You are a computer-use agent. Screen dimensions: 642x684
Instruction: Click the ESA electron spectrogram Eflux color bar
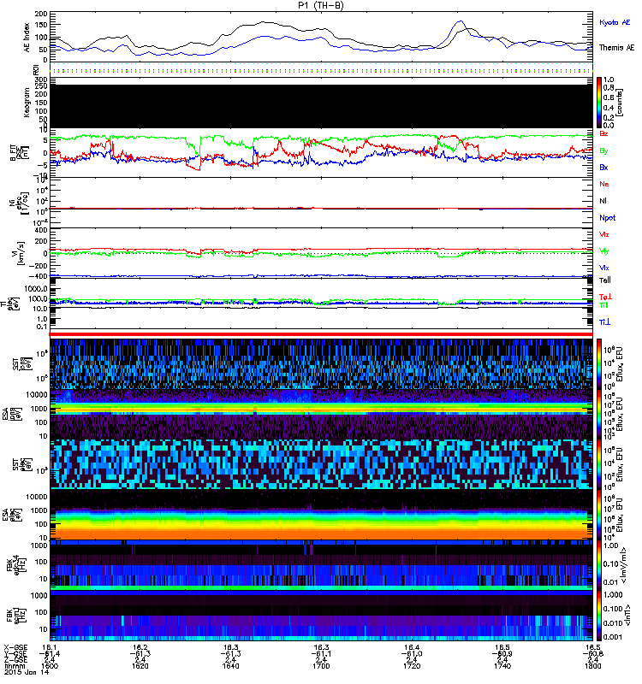point(599,515)
